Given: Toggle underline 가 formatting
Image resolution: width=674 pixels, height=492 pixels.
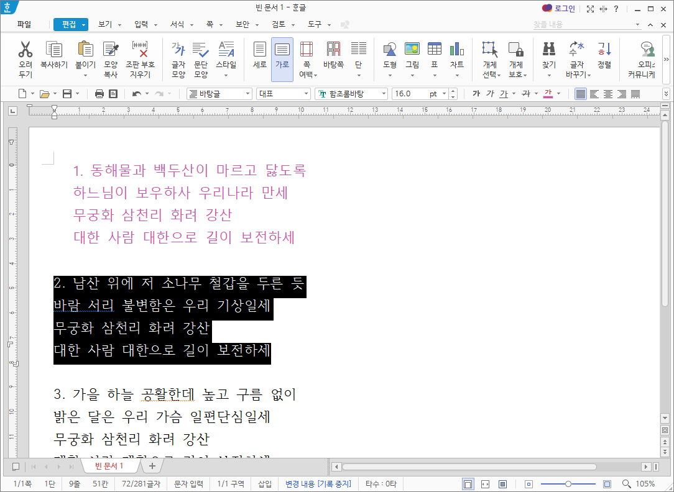Looking at the screenshot, I should [504, 94].
